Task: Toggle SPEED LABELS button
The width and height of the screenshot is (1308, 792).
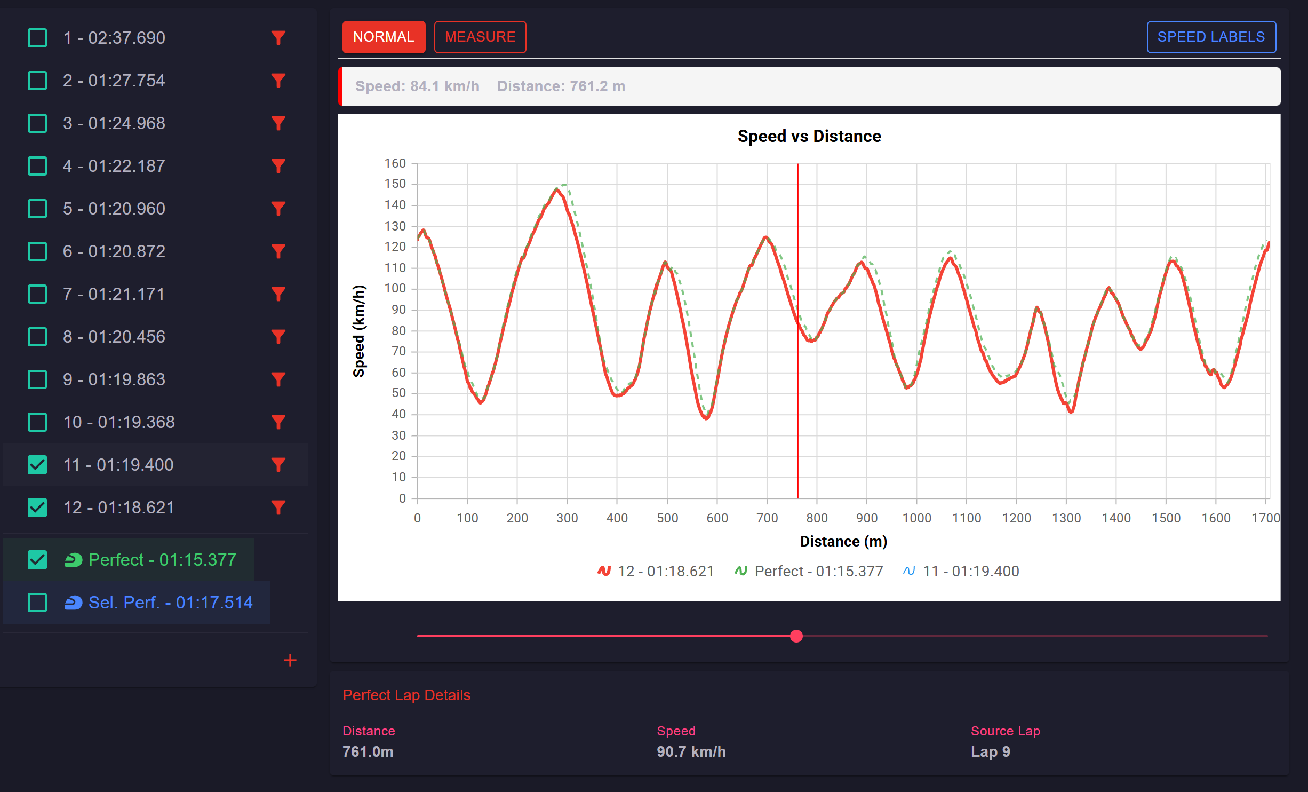Action: coord(1211,37)
